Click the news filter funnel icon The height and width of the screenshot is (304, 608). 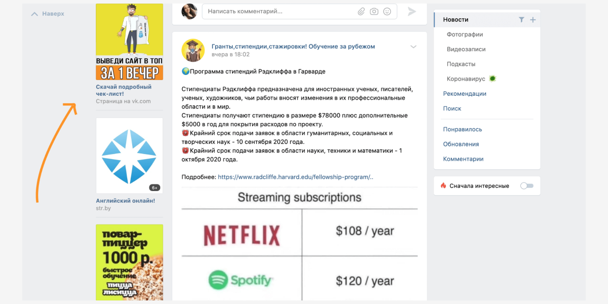coord(521,20)
